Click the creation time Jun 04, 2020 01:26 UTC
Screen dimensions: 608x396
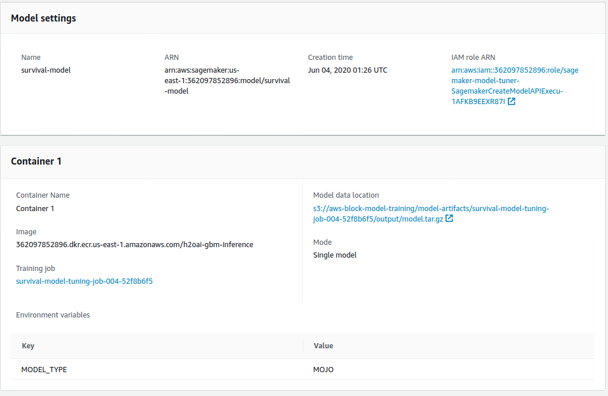click(348, 70)
